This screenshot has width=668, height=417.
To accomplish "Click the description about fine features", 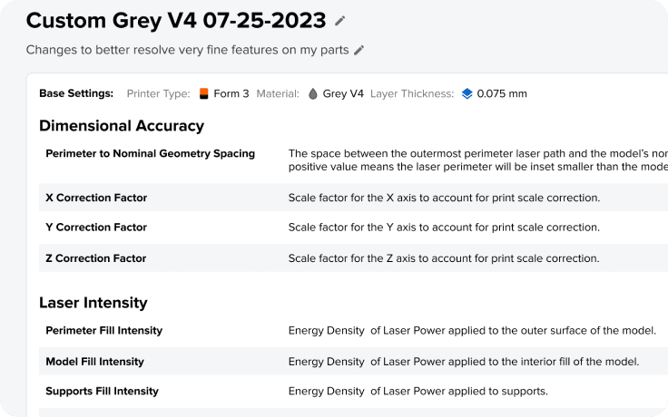I will pyautogui.click(x=188, y=50).
